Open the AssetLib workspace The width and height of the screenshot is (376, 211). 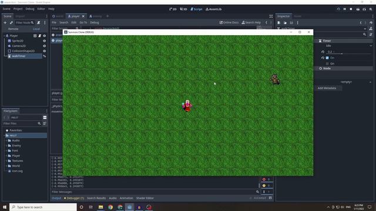coord(214,9)
